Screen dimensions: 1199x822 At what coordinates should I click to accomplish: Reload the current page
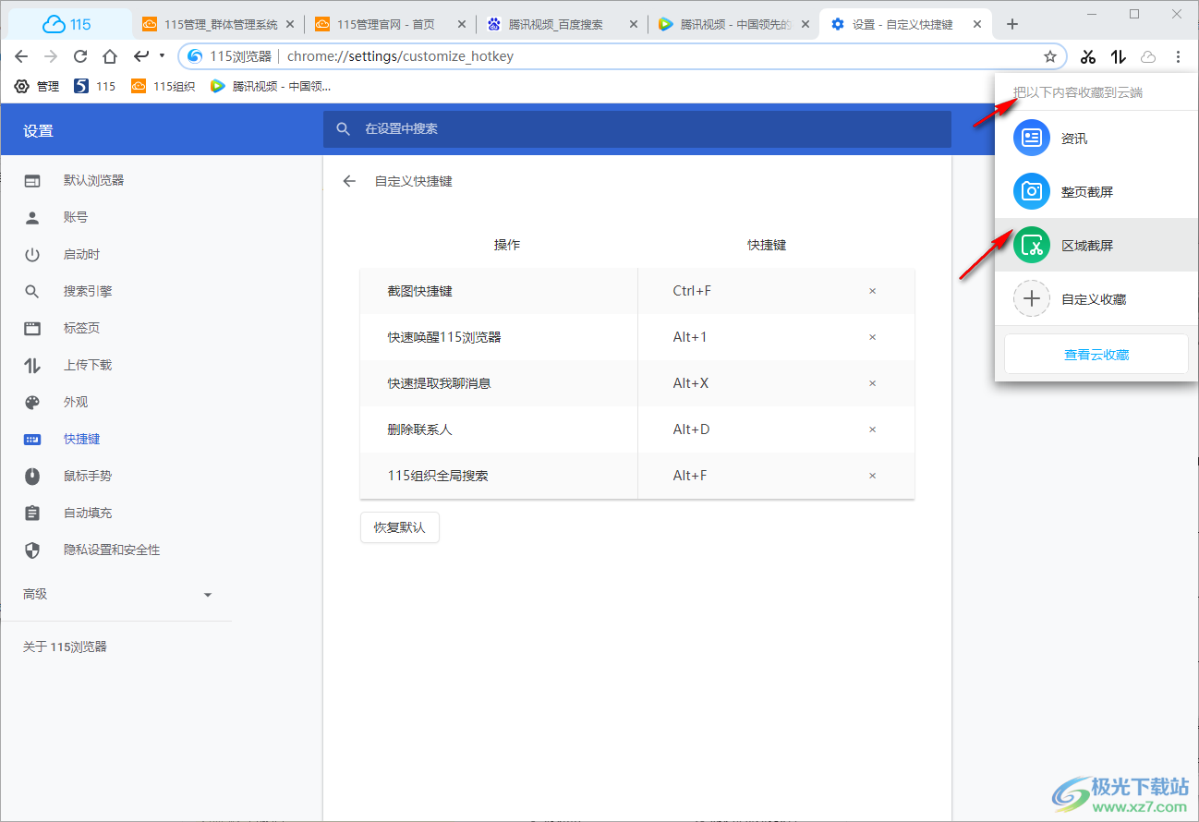[80, 56]
